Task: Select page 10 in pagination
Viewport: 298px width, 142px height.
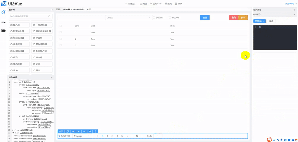Action: [x=137, y=136]
